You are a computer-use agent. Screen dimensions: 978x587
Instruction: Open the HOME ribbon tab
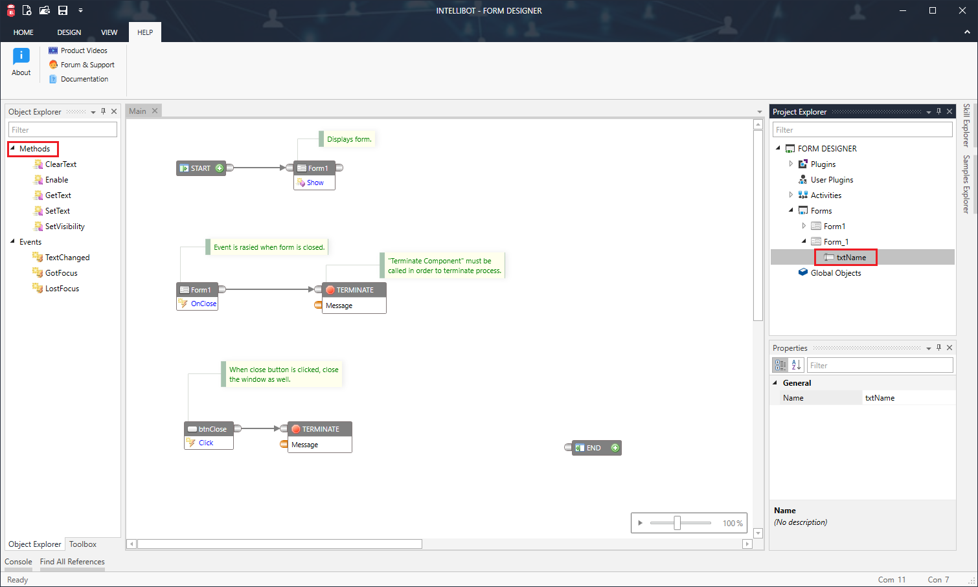(x=23, y=32)
